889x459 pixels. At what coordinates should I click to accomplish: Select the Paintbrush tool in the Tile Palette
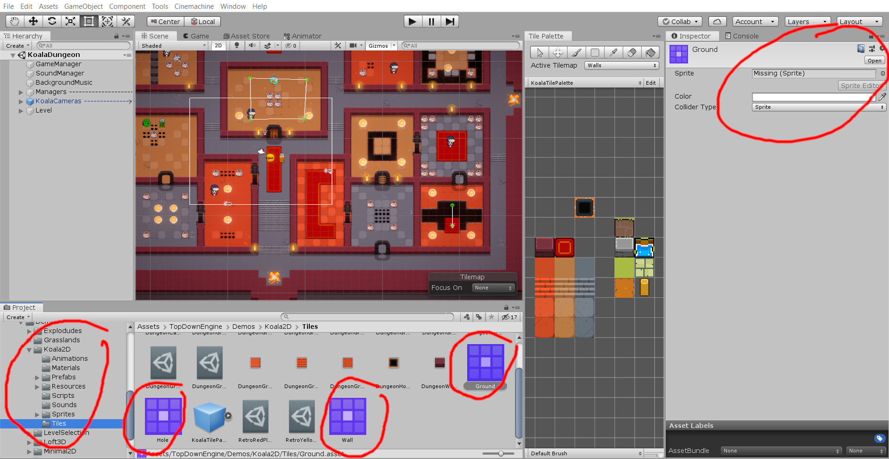pyautogui.click(x=576, y=52)
